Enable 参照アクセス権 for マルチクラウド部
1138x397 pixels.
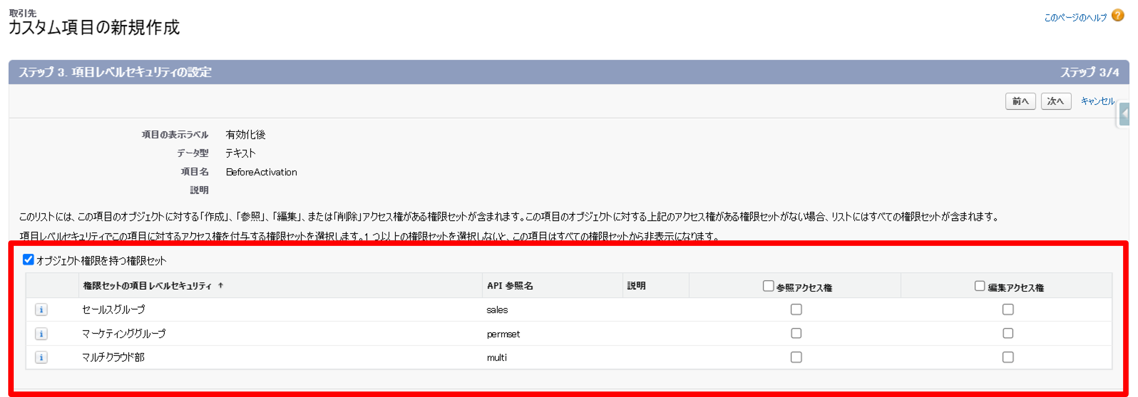(796, 357)
